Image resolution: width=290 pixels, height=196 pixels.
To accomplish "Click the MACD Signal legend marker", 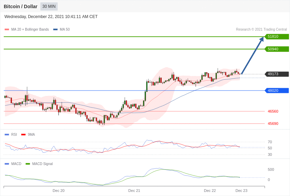I will coord(28,164).
